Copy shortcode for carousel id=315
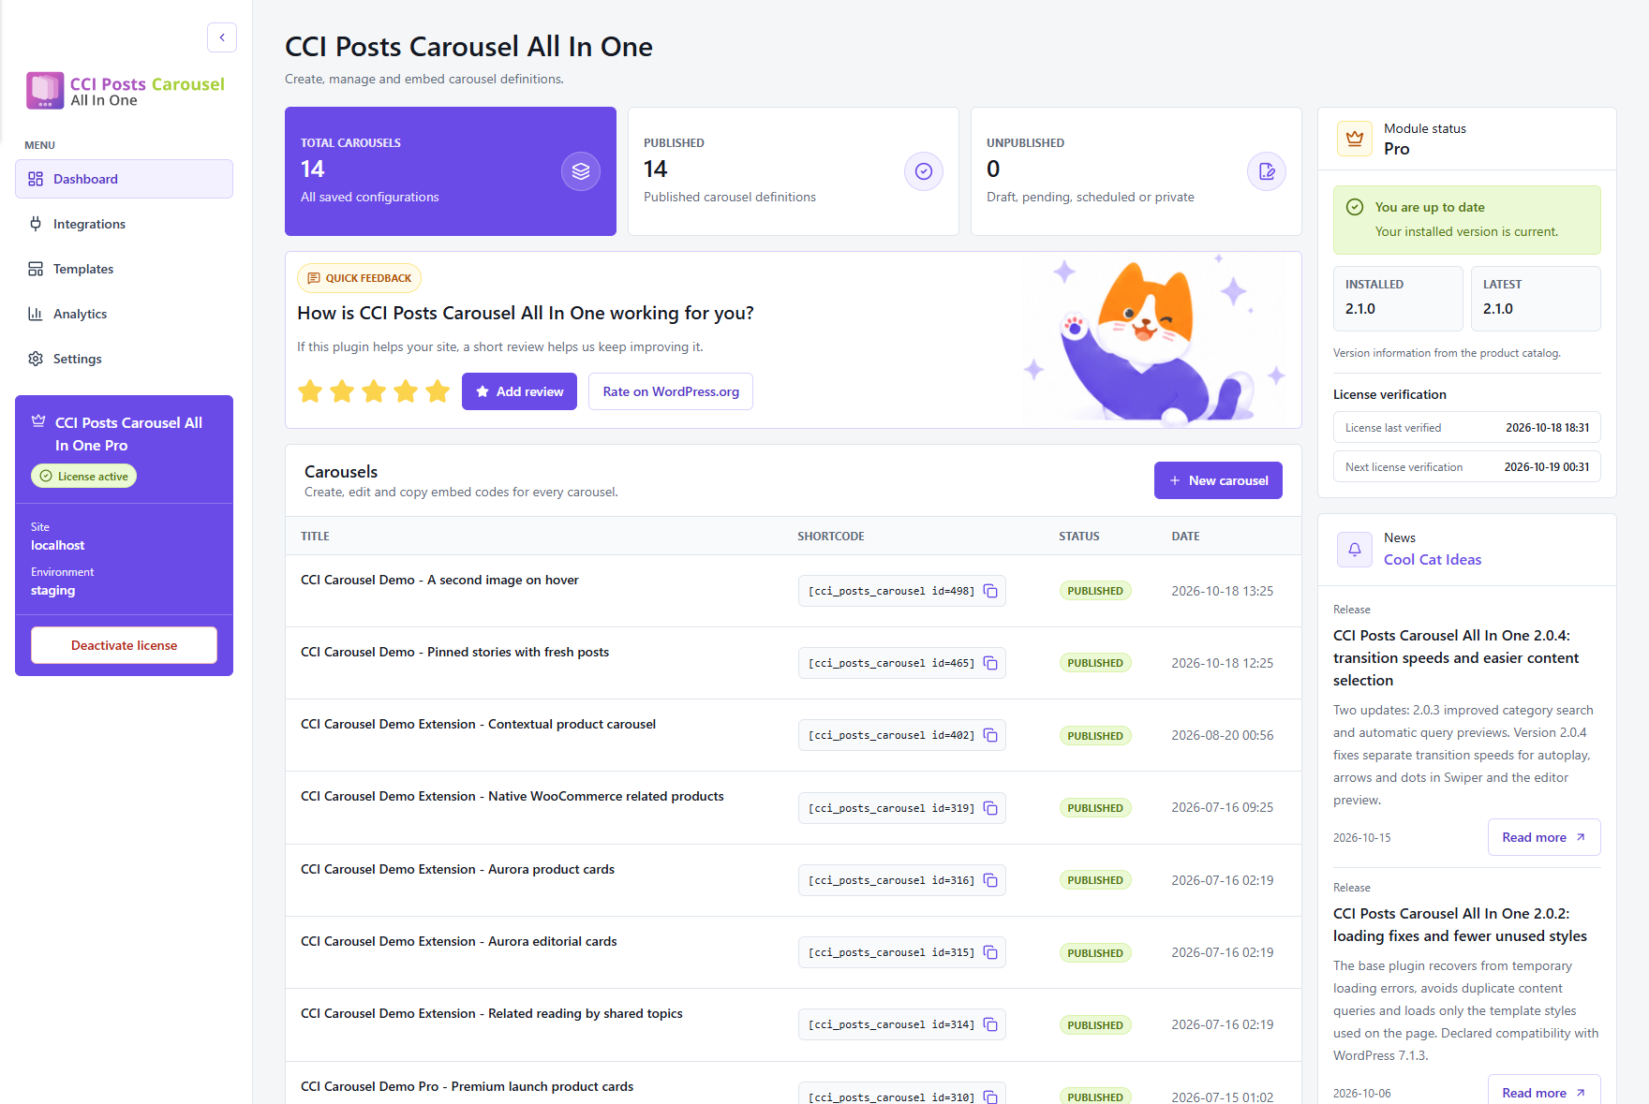 [990, 952]
